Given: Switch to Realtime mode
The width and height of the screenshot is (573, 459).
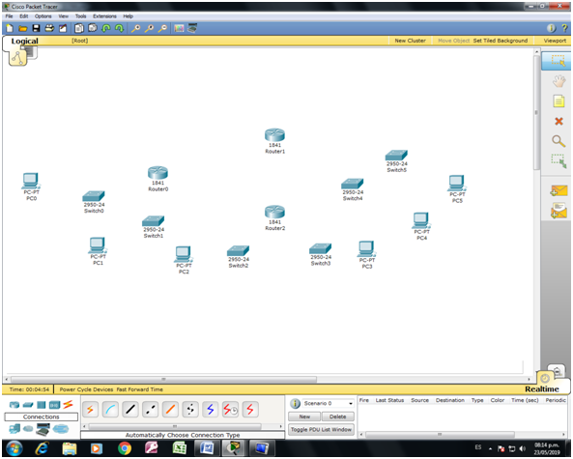Looking at the screenshot, I should click(x=541, y=388).
